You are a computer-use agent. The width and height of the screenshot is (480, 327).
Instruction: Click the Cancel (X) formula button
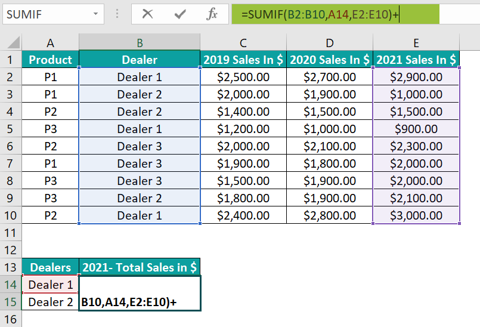[147, 14]
